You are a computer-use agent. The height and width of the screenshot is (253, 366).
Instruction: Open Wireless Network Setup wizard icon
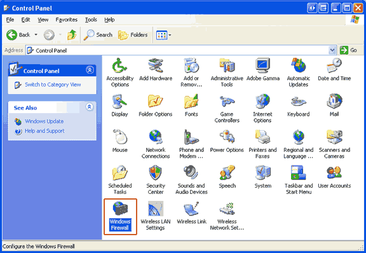[x=227, y=216]
